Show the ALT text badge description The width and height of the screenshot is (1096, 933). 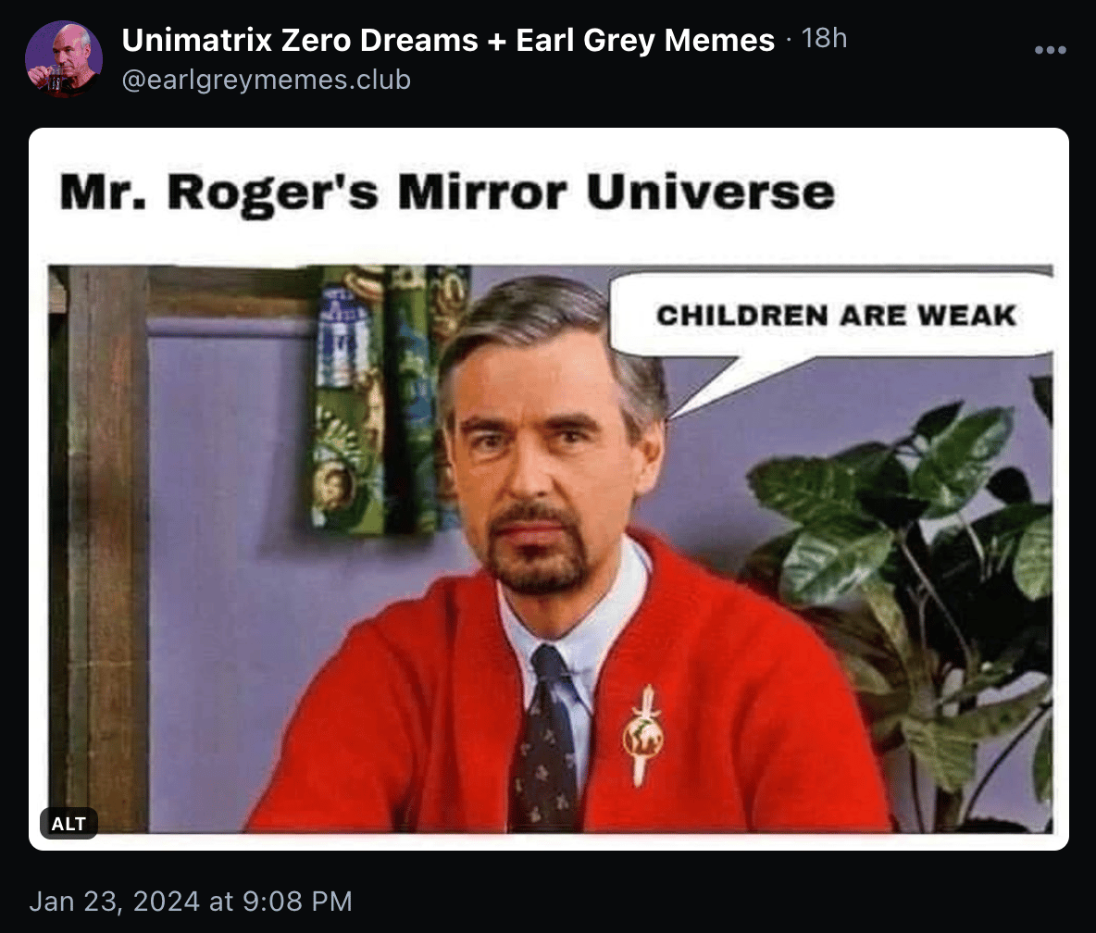click(68, 823)
